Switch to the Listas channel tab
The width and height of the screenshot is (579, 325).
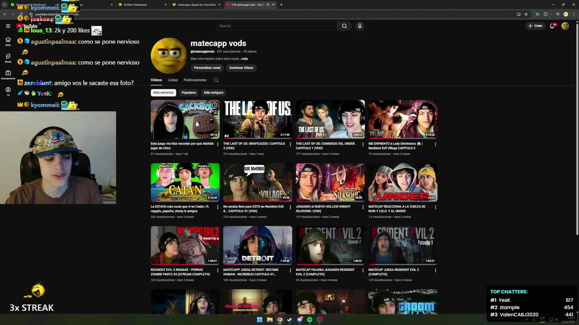pyautogui.click(x=173, y=80)
